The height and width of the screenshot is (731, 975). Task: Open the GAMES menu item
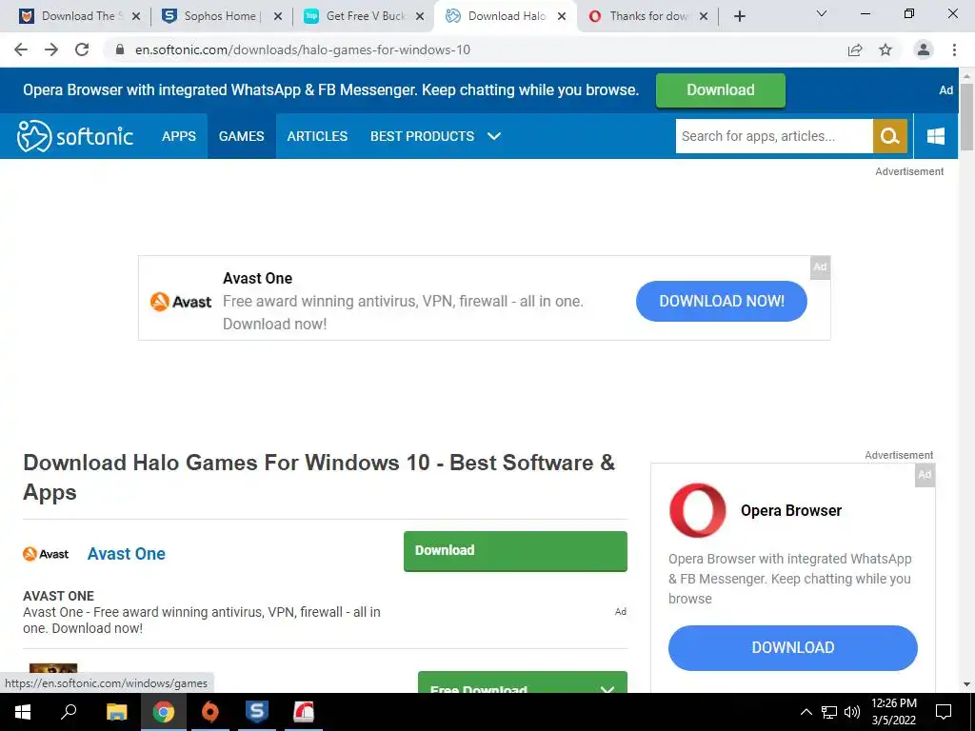(241, 136)
